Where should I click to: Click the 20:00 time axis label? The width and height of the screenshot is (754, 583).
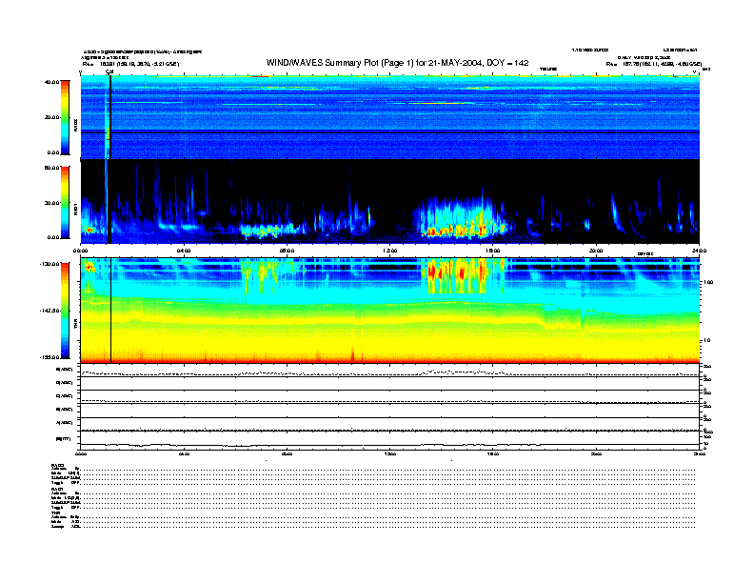596,251
